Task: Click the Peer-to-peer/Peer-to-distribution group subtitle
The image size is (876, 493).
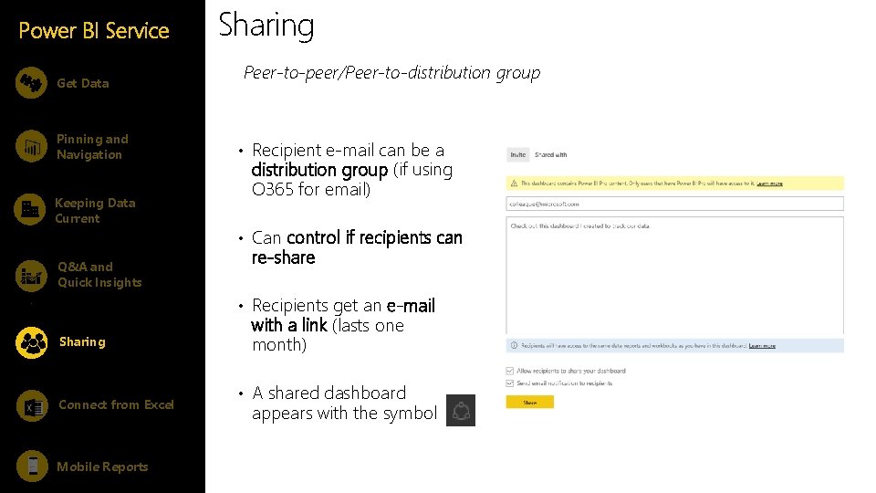Action: pos(391,73)
